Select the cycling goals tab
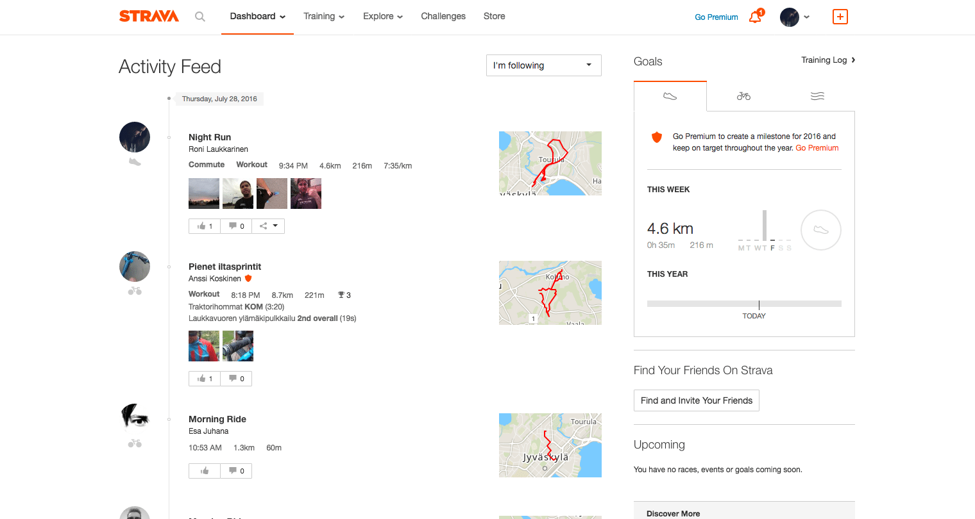 tap(743, 96)
